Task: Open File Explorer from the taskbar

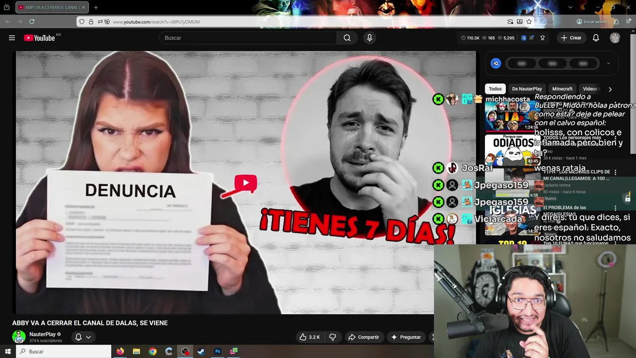Action: [136, 352]
